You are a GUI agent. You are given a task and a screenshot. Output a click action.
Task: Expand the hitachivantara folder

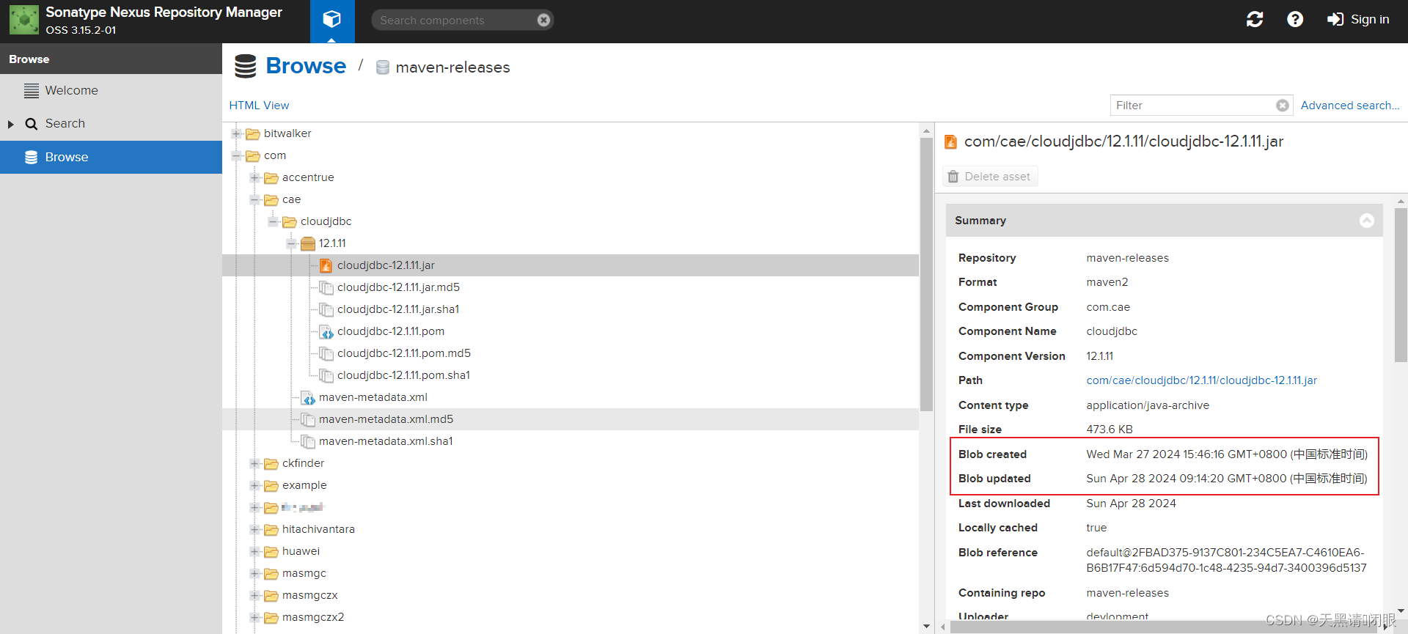254,529
